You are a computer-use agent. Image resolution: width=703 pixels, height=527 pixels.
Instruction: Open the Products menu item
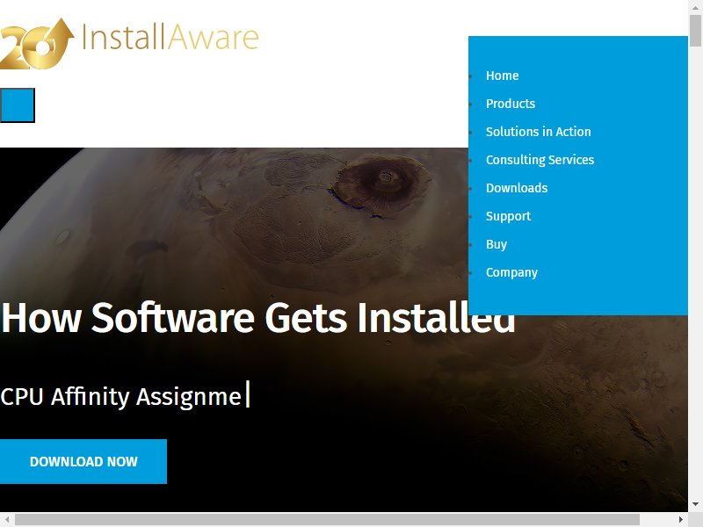click(x=511, y=104)
